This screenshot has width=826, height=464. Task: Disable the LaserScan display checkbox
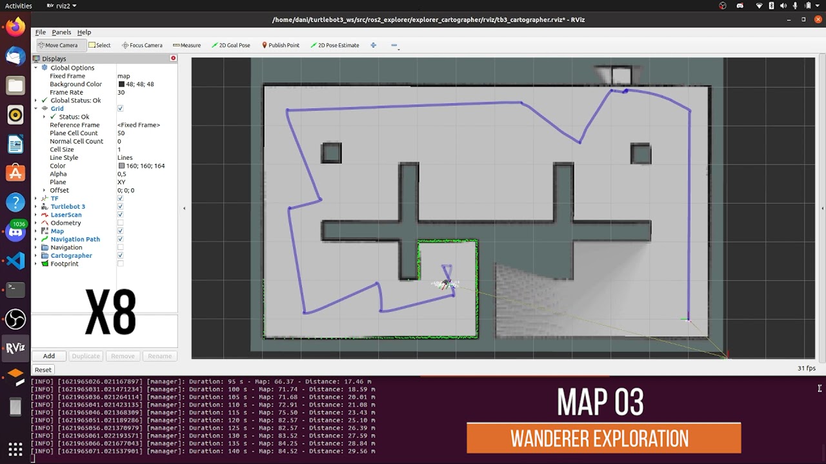pyautogui.click(x=120, y=215)
